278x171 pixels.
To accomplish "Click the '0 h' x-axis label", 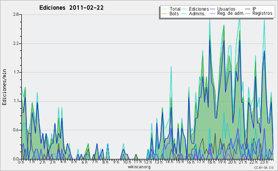I will pos(21,162).
